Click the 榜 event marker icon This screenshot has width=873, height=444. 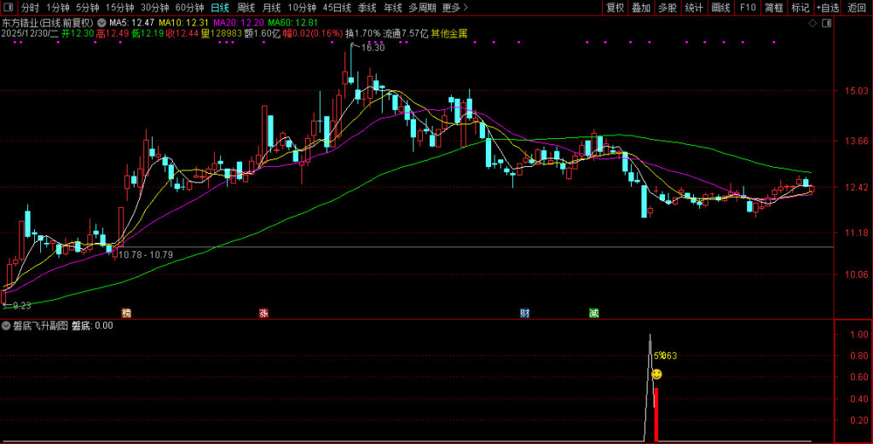126,313
